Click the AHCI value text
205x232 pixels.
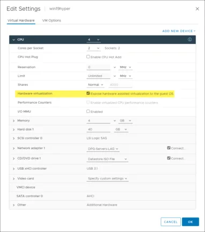(90, 196)
